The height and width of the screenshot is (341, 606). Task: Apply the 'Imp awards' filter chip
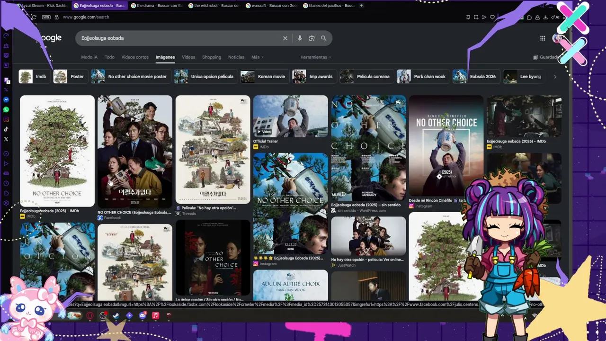click(314, 77)
